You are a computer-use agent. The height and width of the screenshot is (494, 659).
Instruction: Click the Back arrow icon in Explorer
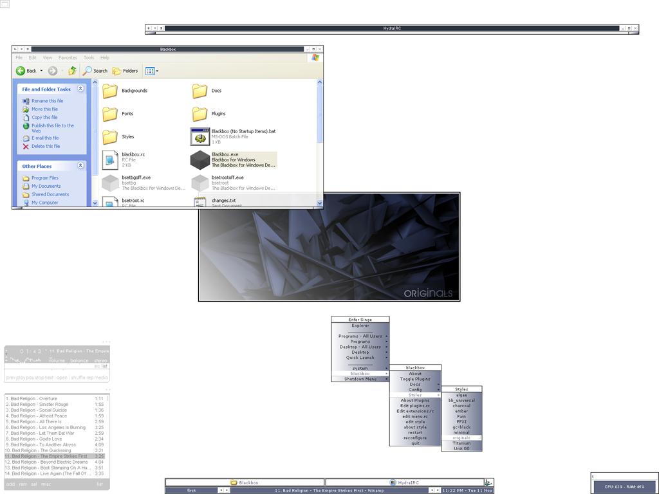click(21, 71)
